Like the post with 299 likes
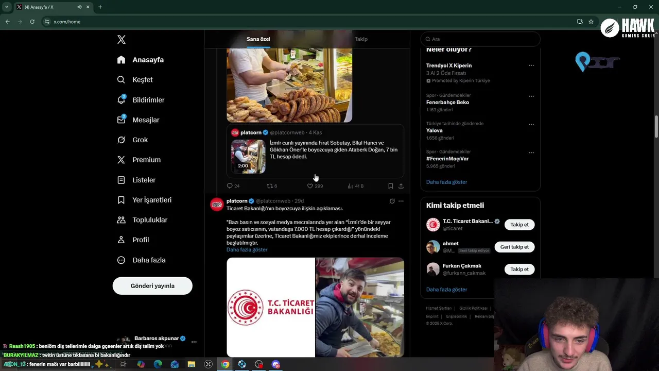The width and height of the screenshot is (659, 371). pyautogui.click(x=315, y=186)
